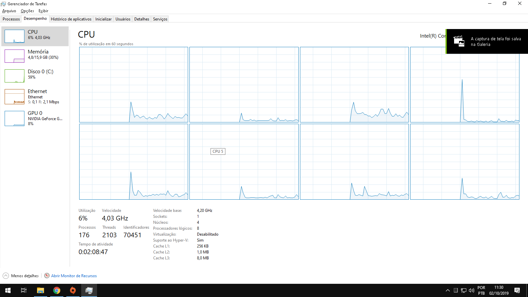Viewport: 528px width, 297px height.
Task: Show hidden system tray icons
Action: click(447, 290)
